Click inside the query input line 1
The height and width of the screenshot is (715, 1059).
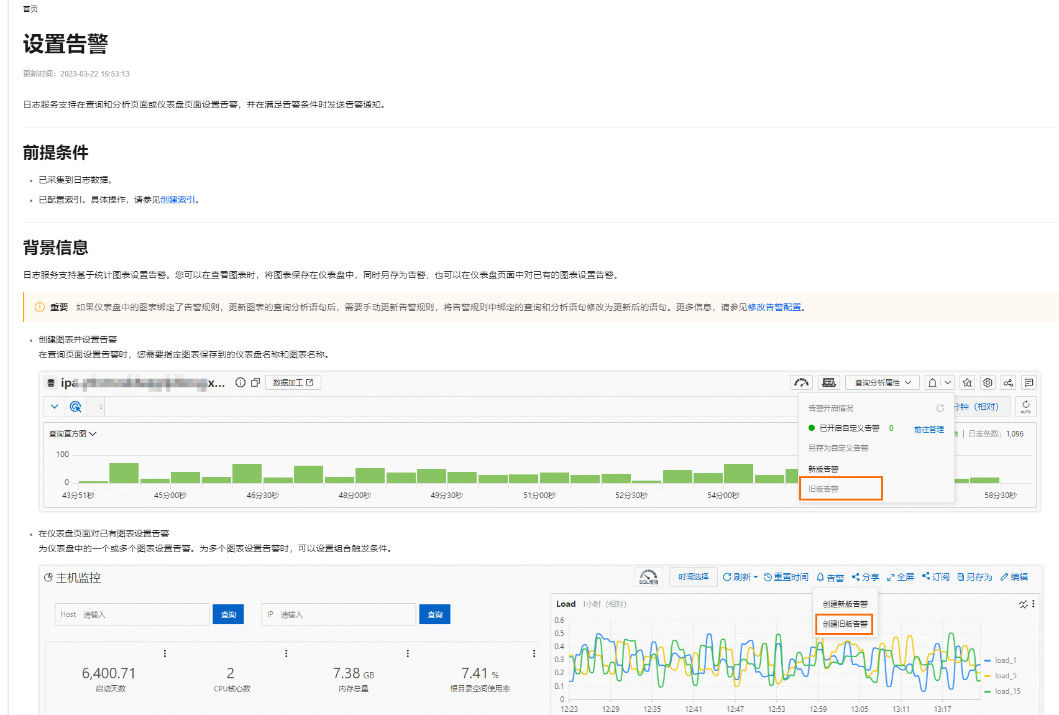coord(451,407)
